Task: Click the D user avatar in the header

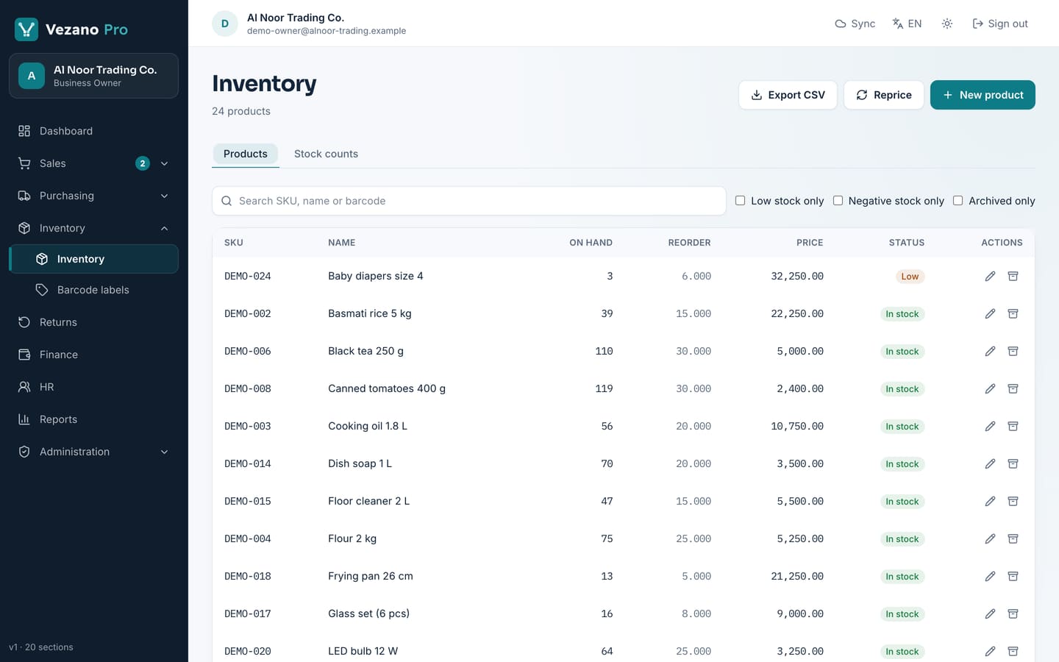Action: coord(225,24)
